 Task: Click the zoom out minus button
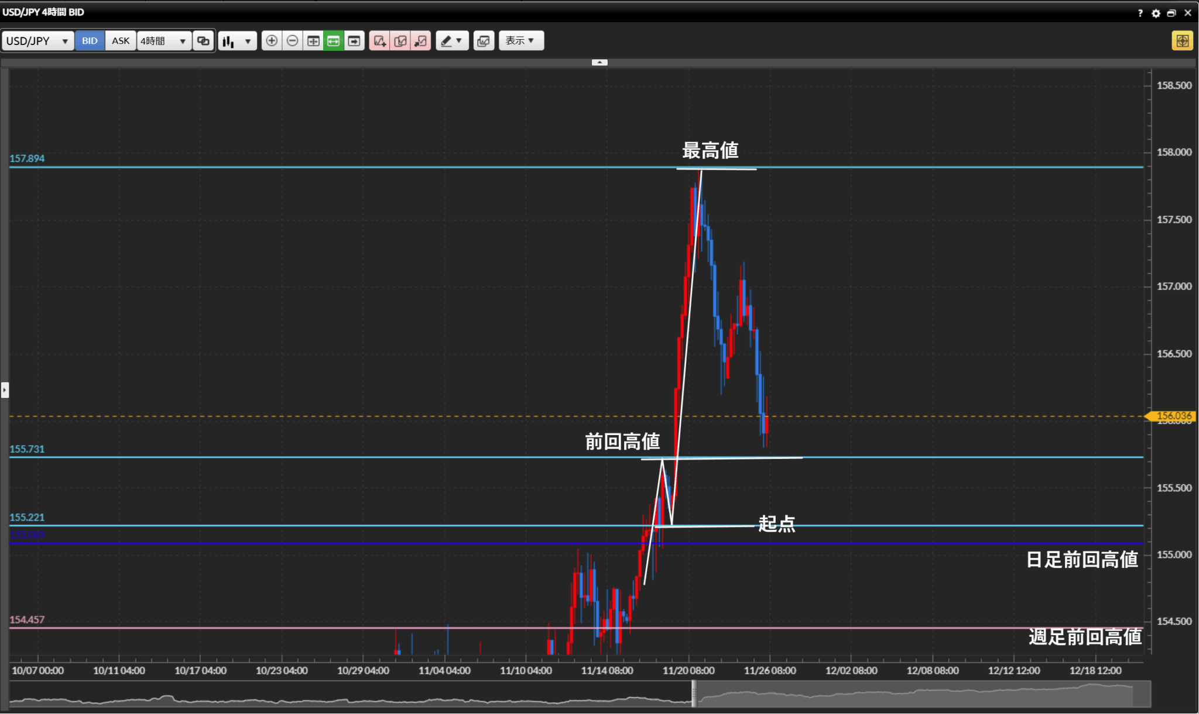[292, 41]
